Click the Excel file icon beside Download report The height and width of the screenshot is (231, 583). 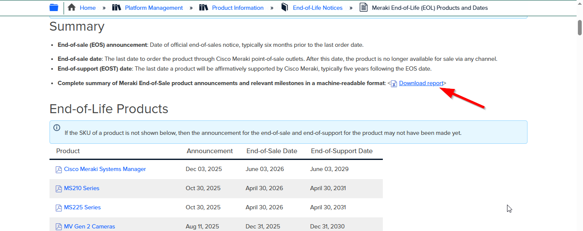[394, 84]
